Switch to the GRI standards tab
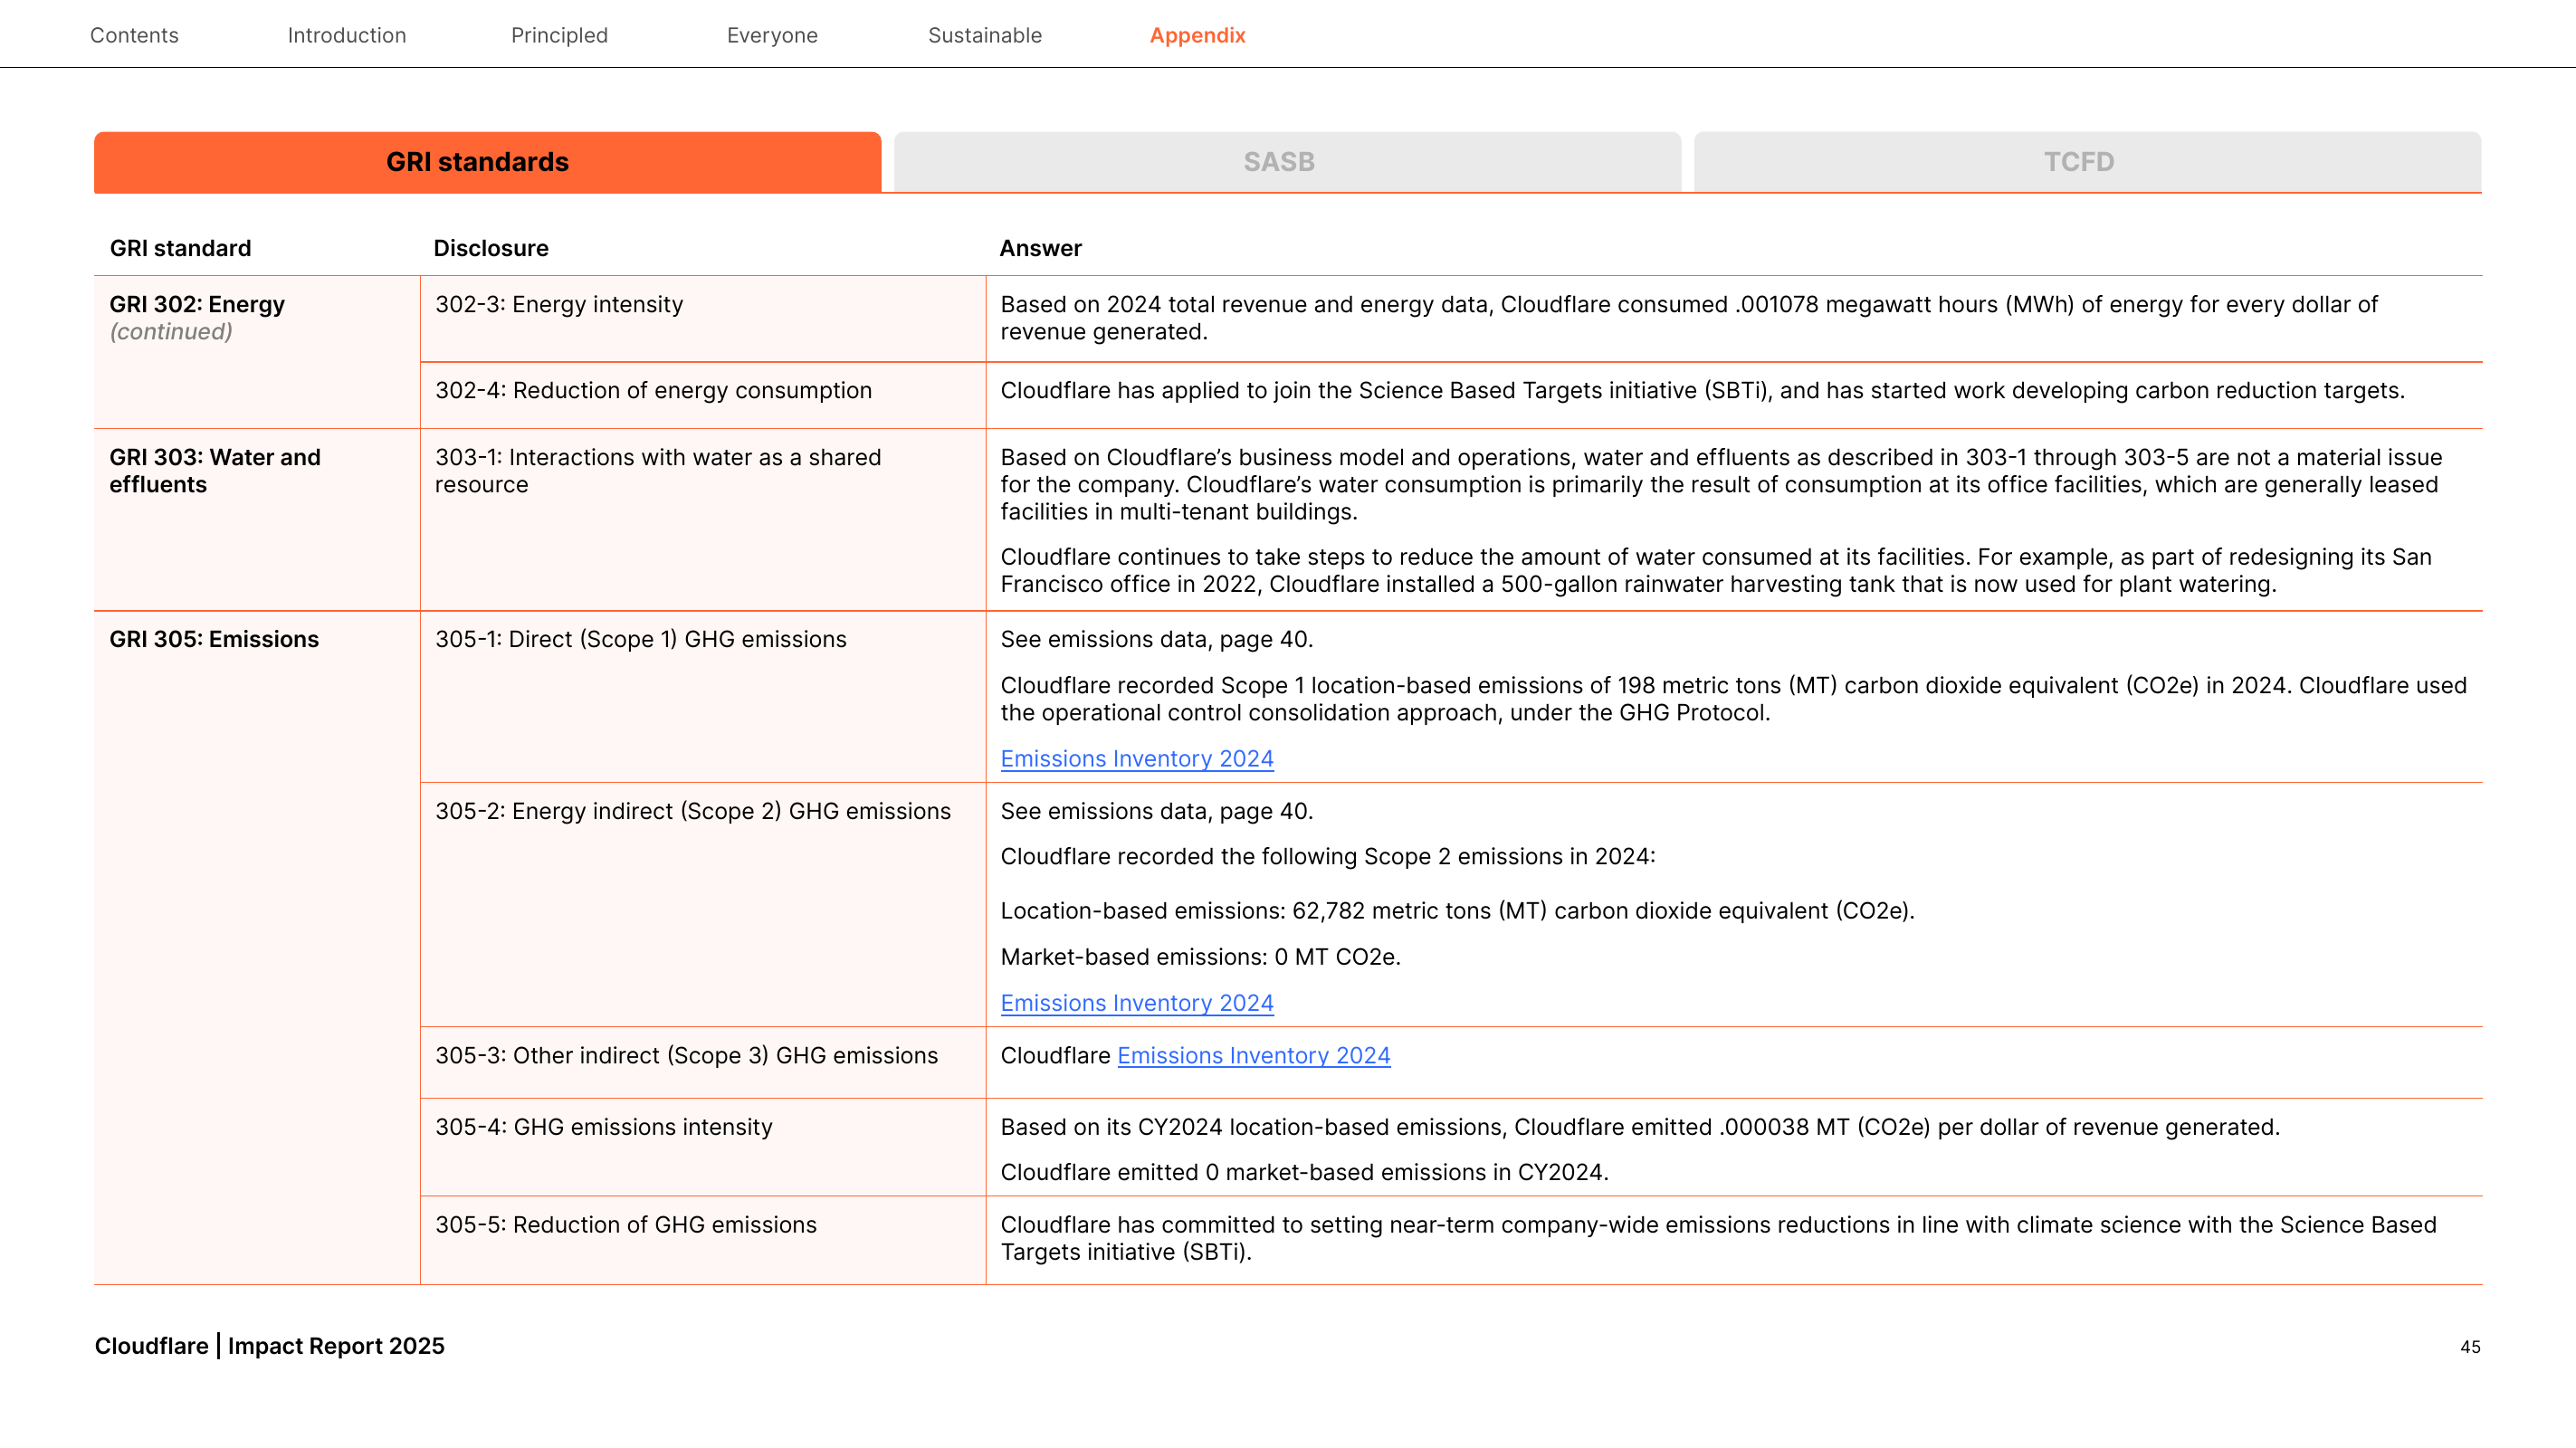This screenshot has width=2576, height=1448. [x=487, y=162]
